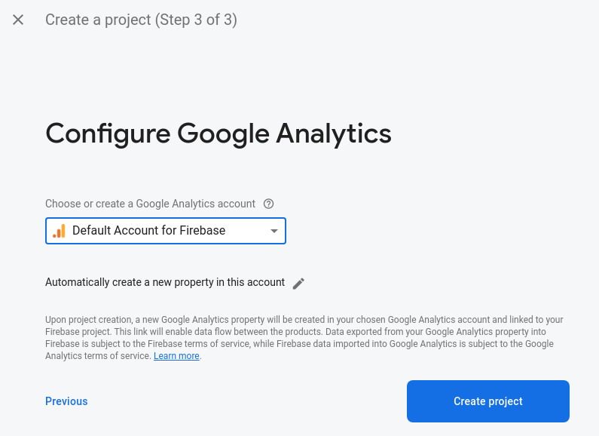Select the Automatically create a new property text
The width and height of the screenshot is (599, 436).
click(x=165, y=282)
